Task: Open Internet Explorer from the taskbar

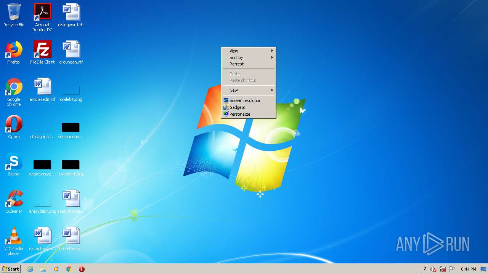Action: click(x=30, y=269)
